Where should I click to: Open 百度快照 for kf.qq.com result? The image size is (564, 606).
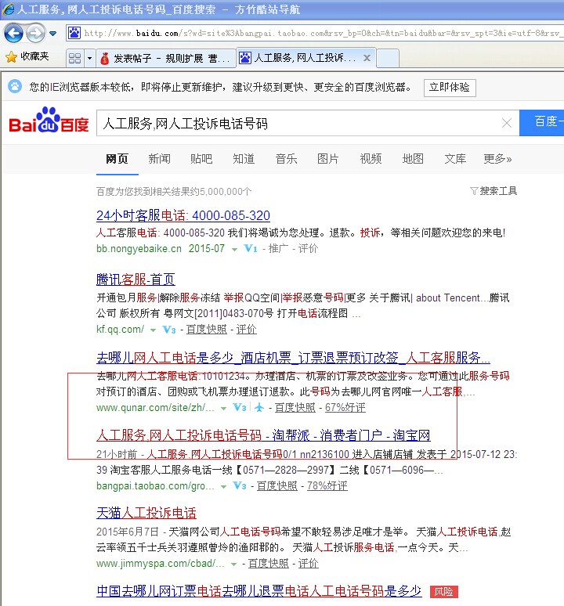click(x=207, y=330)
